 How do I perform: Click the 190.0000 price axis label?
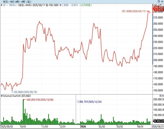tap(158, 66)
